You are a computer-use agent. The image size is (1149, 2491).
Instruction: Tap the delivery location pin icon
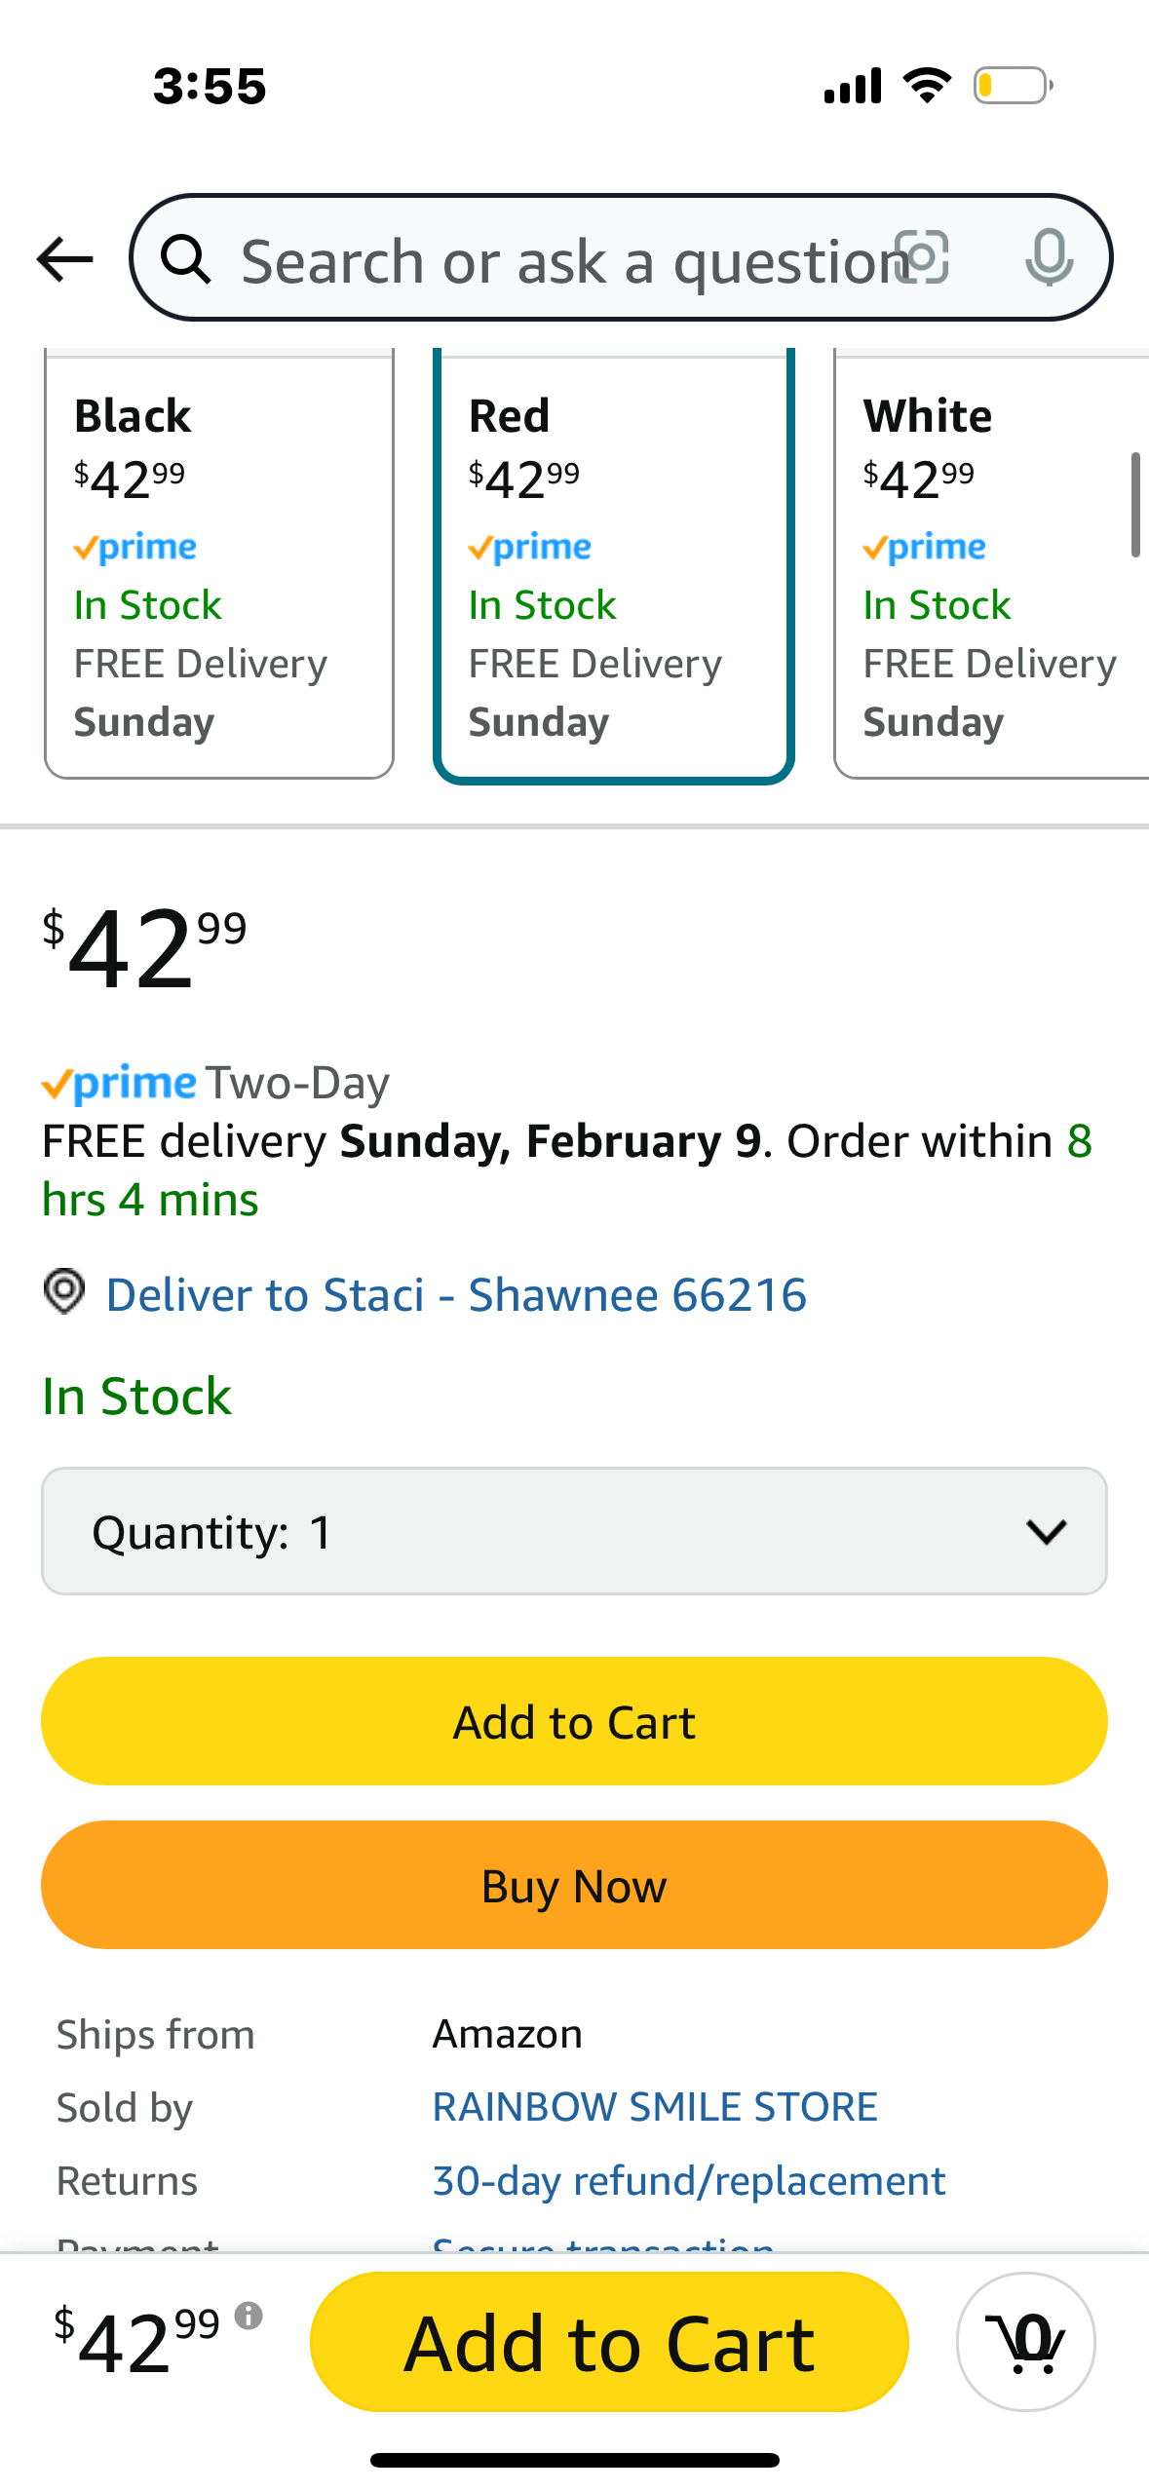point(64,1292)
